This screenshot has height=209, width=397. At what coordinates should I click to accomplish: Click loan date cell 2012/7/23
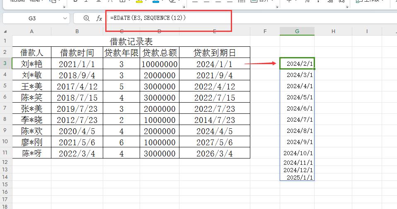coord(77,120)
